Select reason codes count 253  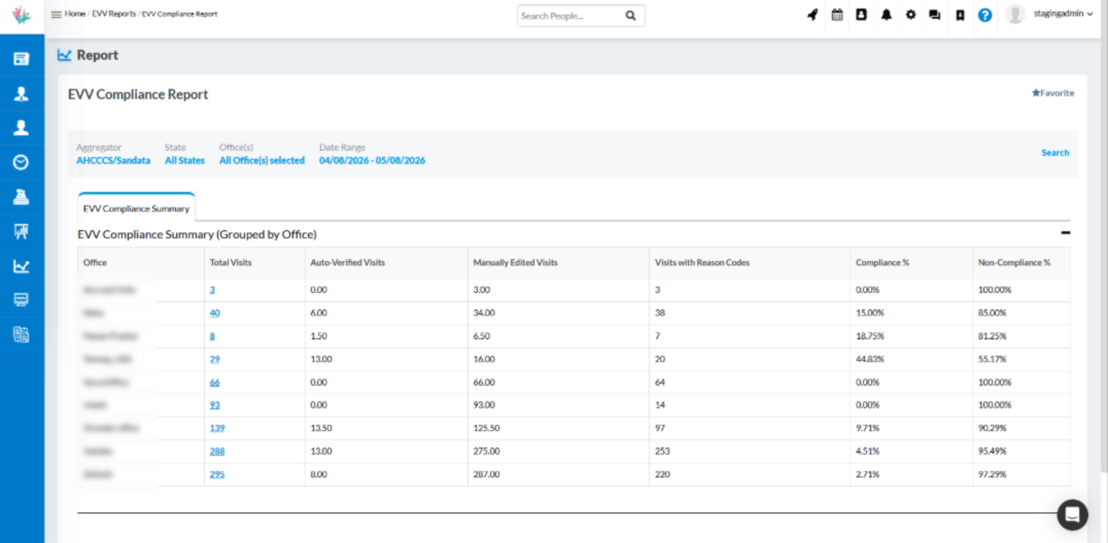point(662,451)
